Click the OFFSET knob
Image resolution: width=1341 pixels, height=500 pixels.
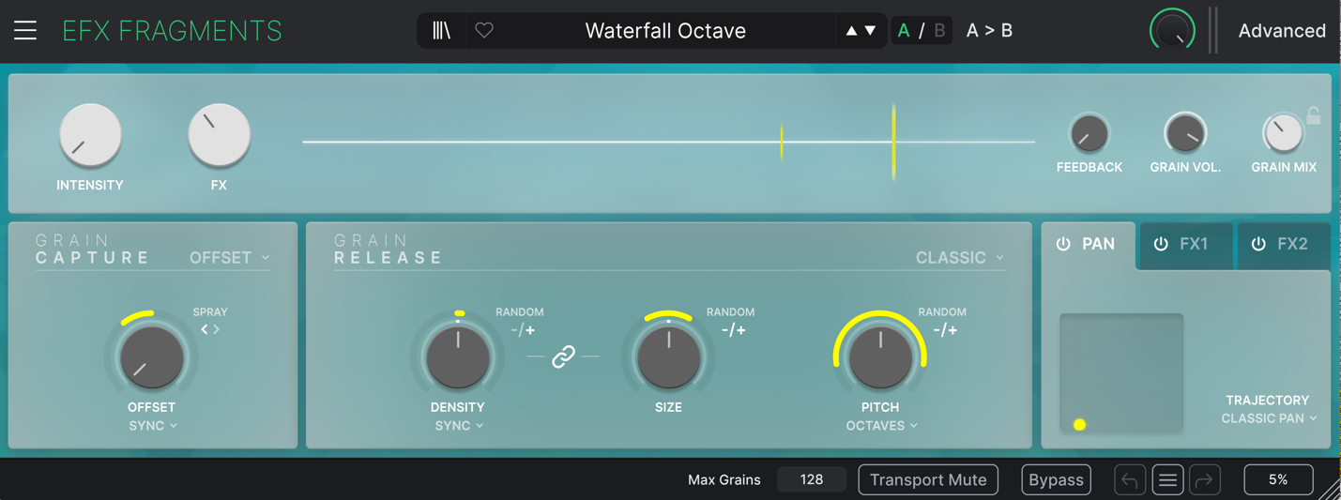tap(151, 357)
